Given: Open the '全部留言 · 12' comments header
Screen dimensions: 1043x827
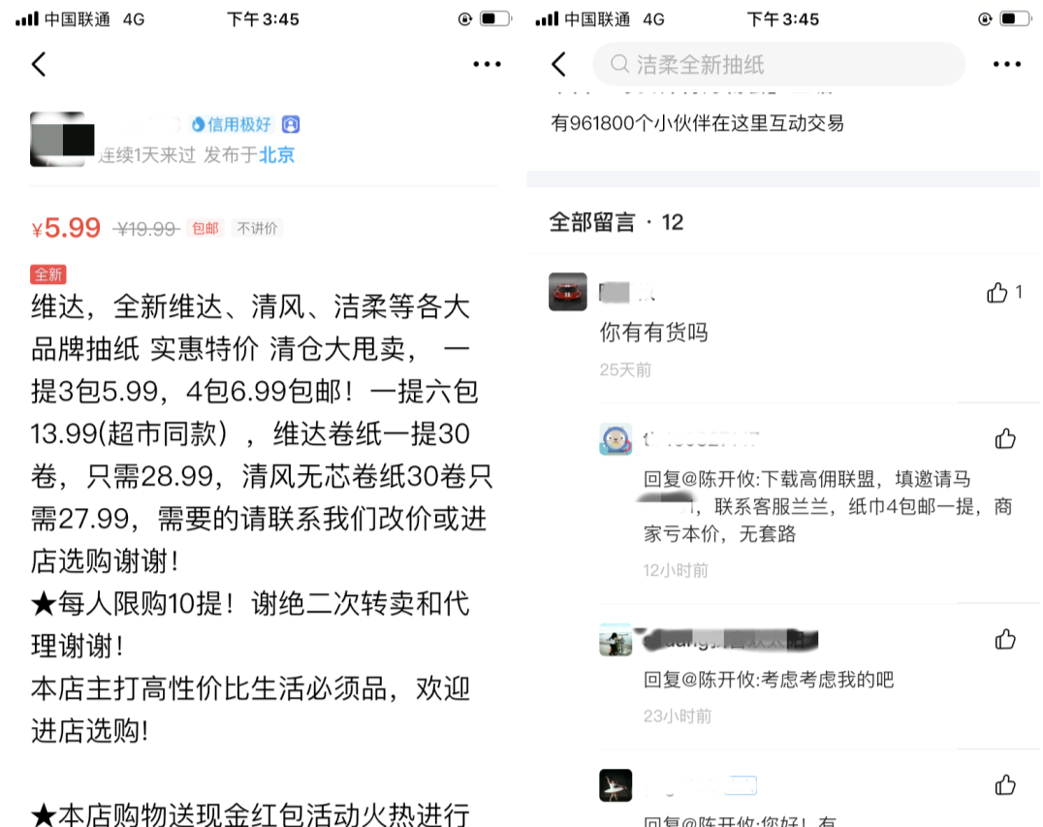Looking at the screenshot, I should point(616,222).
